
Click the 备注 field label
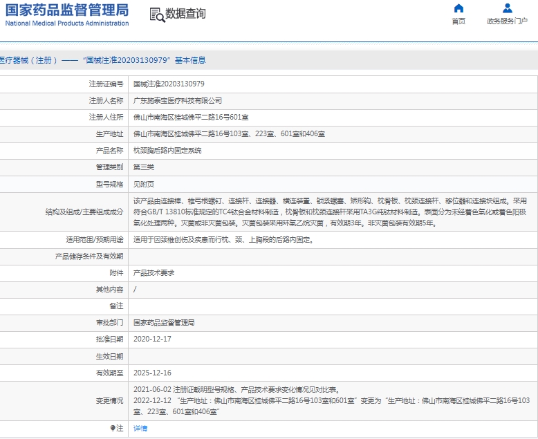coord(116,306)
